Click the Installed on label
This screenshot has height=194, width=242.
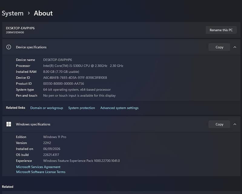coord(25,149)
